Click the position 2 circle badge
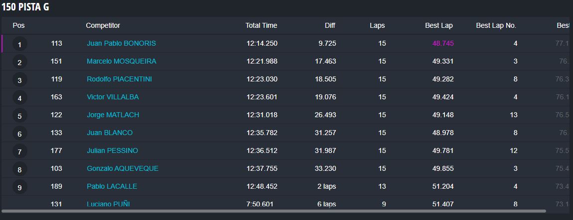The height and width of the screenshot is (220, 573). pyautogui.click(x=20, y=63)
